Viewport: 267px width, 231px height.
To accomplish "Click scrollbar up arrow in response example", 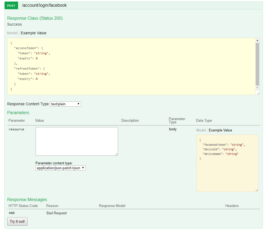I will 257,40.
